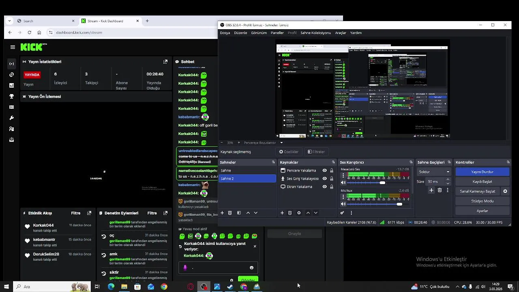Toggle Stüdyo Modu in OBS
The image size is (519, 292).
(x=482, y=201)
